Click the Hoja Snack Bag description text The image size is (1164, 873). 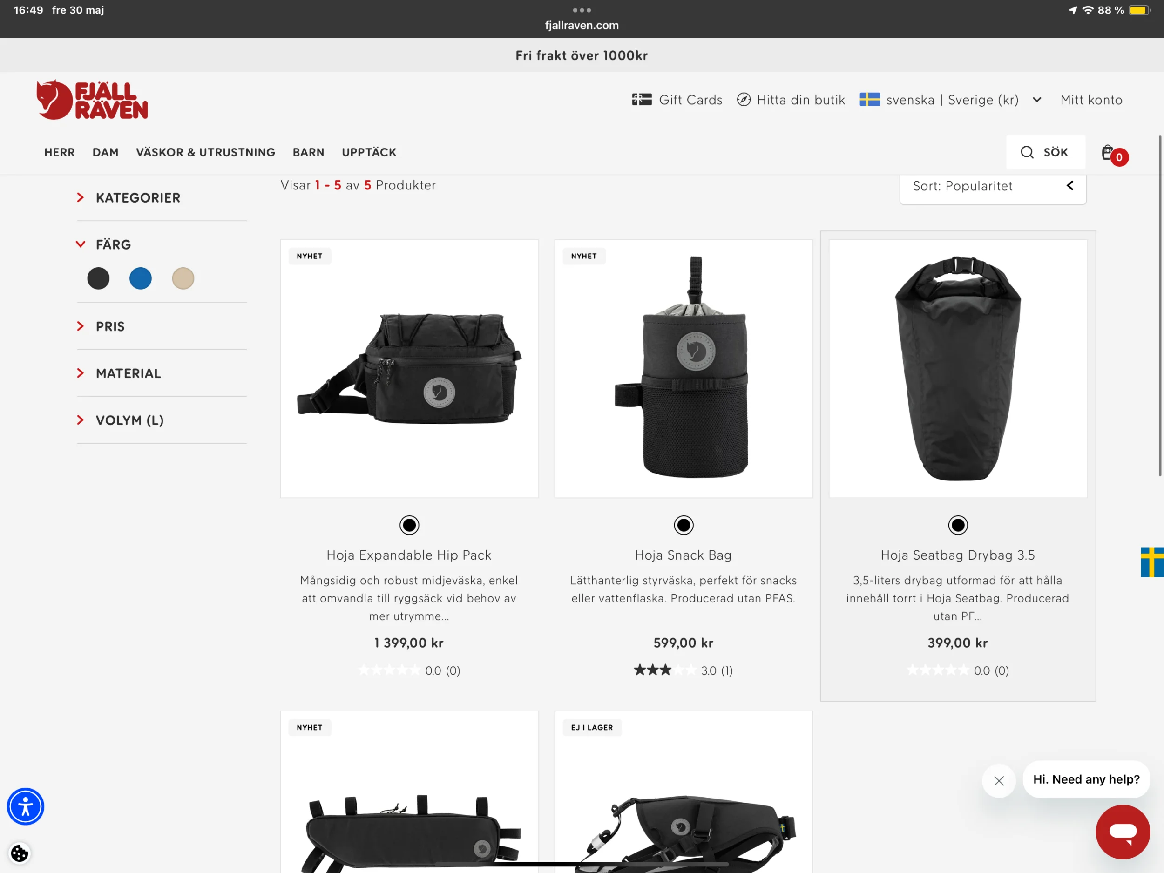tap(684, 589)
